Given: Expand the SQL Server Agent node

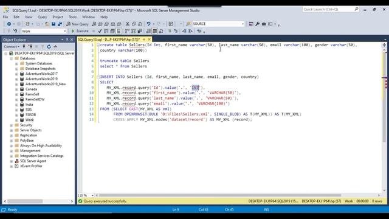Looking at the screenshot, I should (x=11, y=161).
